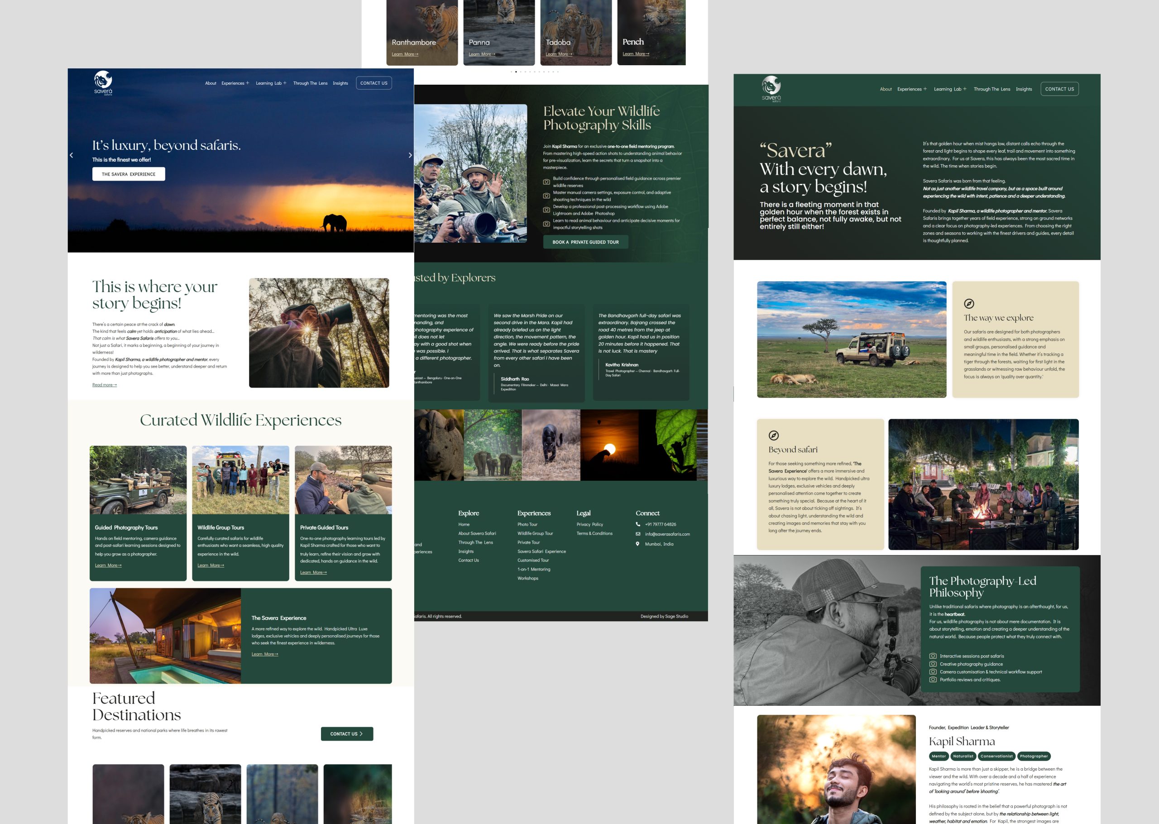Click the Savera logo on the green About page header
The width and height of the screenshot is (1159, 824).
(x=771, y=89)
